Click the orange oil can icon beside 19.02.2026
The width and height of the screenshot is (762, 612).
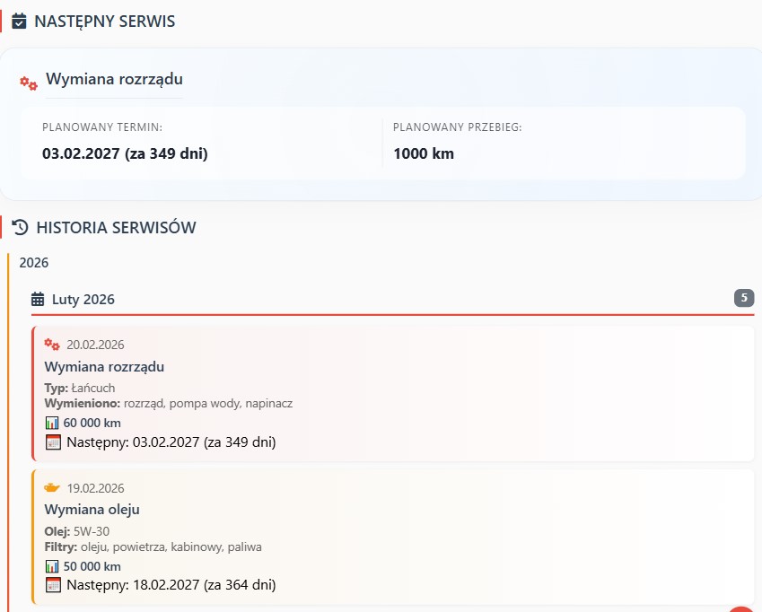[x=52, y=488]
